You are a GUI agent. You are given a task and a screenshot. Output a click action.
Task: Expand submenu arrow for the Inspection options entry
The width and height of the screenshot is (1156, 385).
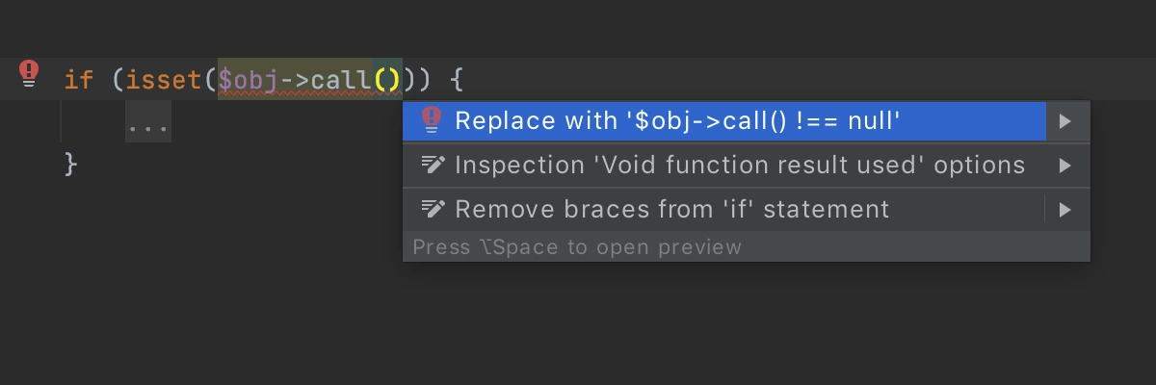click(1064, 166)
